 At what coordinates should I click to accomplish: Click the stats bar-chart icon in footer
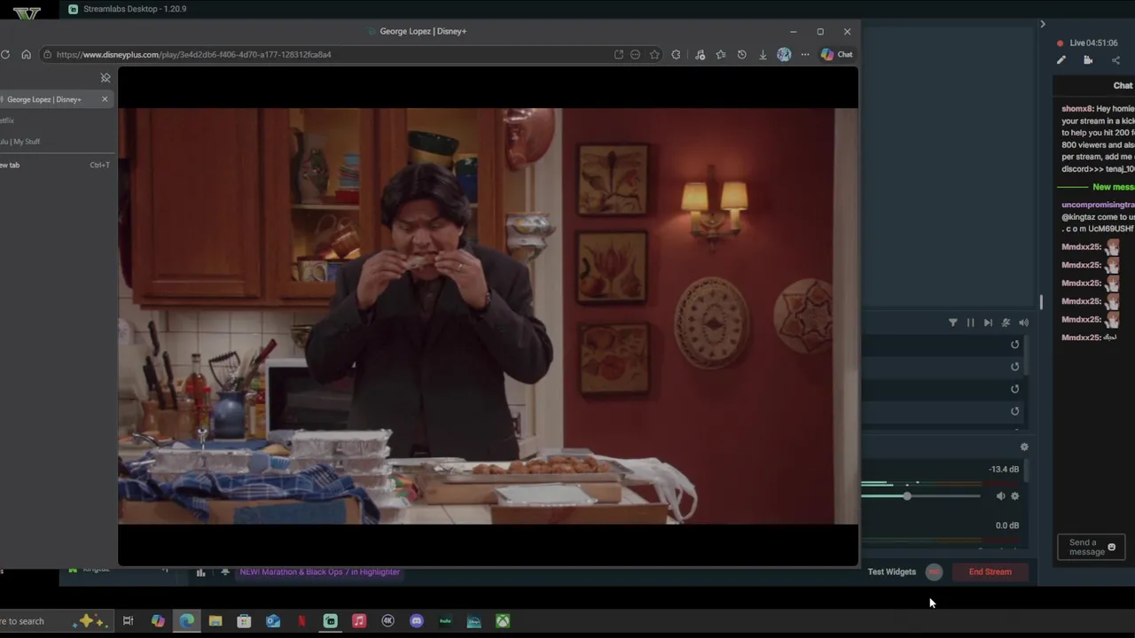click(x=200, y=572)
